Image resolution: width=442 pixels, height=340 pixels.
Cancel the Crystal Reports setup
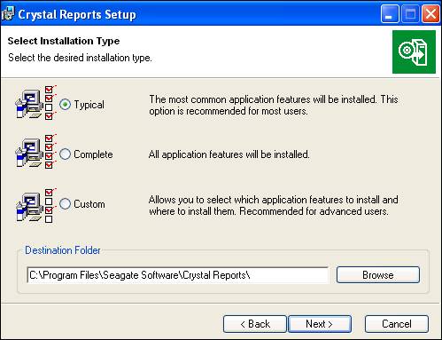(397, 324)
